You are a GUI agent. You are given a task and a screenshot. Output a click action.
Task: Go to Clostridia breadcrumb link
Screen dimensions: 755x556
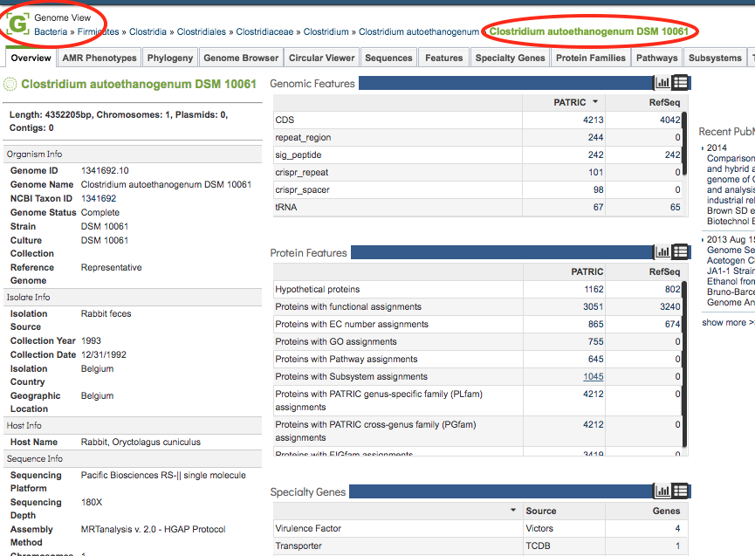click(x=148, y=31)
